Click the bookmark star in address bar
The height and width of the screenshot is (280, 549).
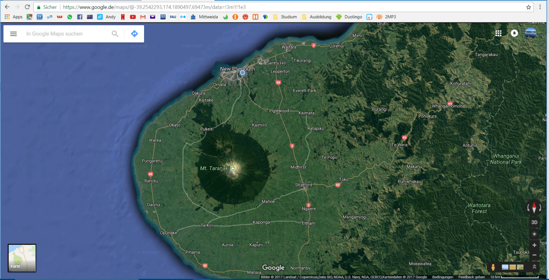point(529,7)
